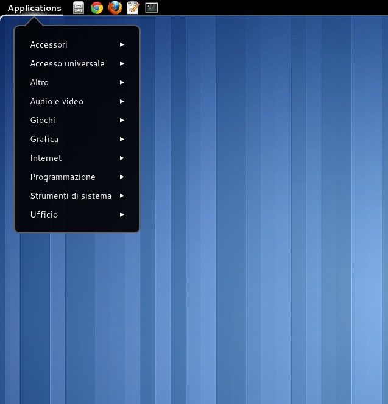Expand the arrow next to Internet
Screen dimensions: 388x404
coord(122,158)
